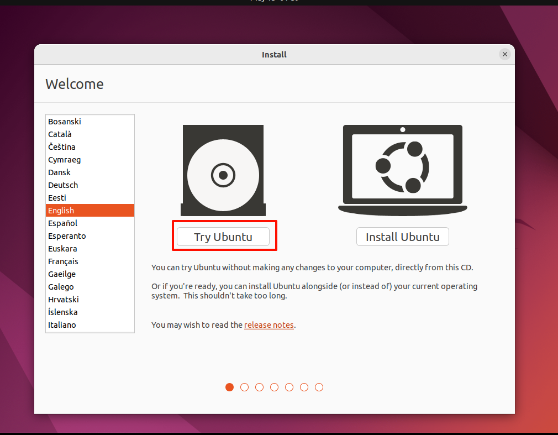Select Cymraeg in the language list

pos(90,160)
